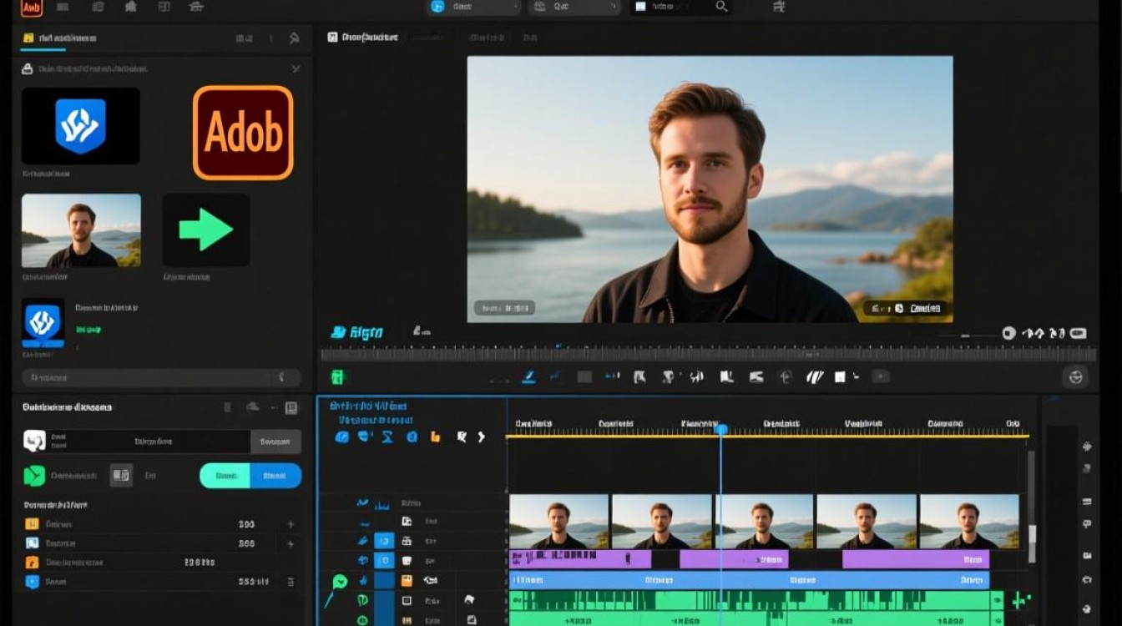Click the blue playhead marker on timeline ruler

721,429
